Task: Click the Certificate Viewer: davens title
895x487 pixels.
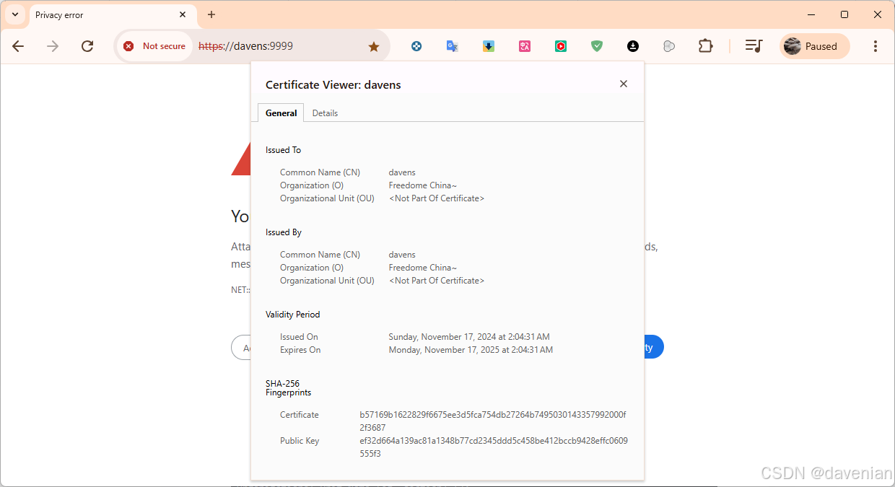Action: tap(333, 85)
